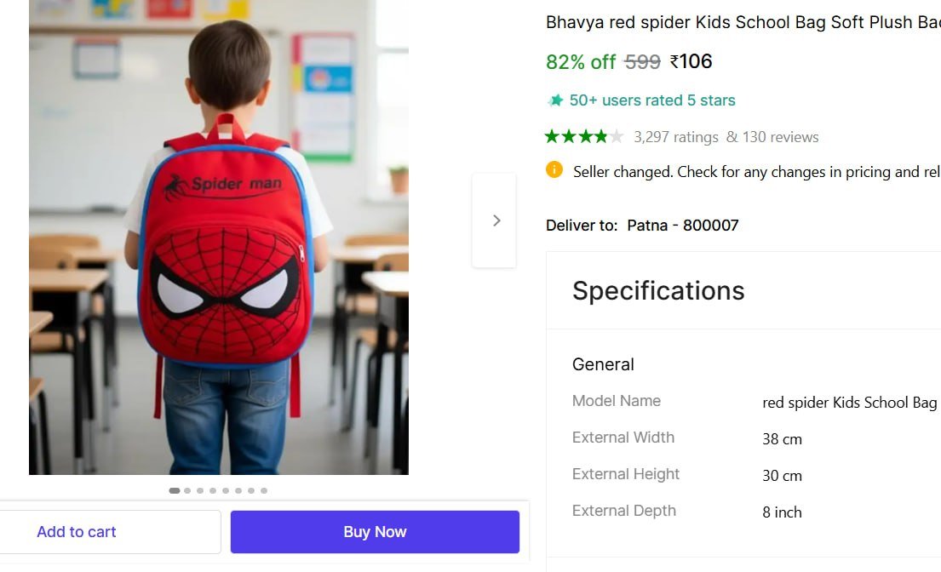Click the grey fifth rating star
This screenshot has height=572, width=941.
point(617,136)
